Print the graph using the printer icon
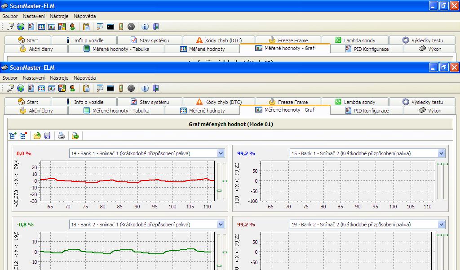The image size is (460, 270). pos(62,135)
